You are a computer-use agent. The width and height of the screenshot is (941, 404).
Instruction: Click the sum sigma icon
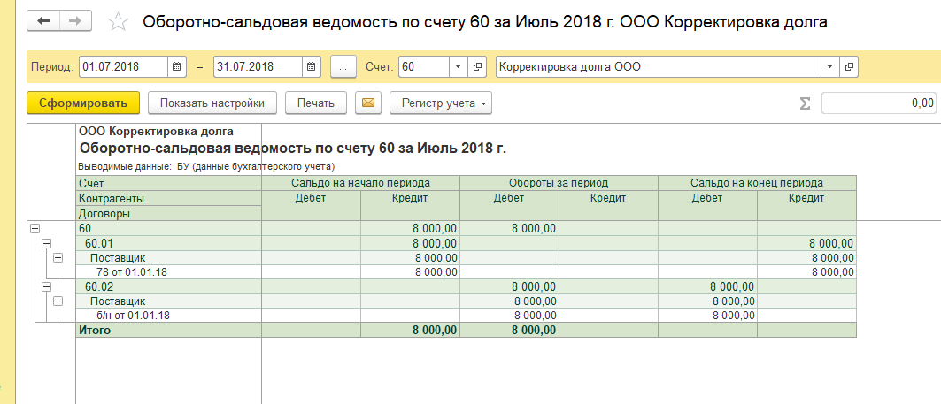coord(805,103)
